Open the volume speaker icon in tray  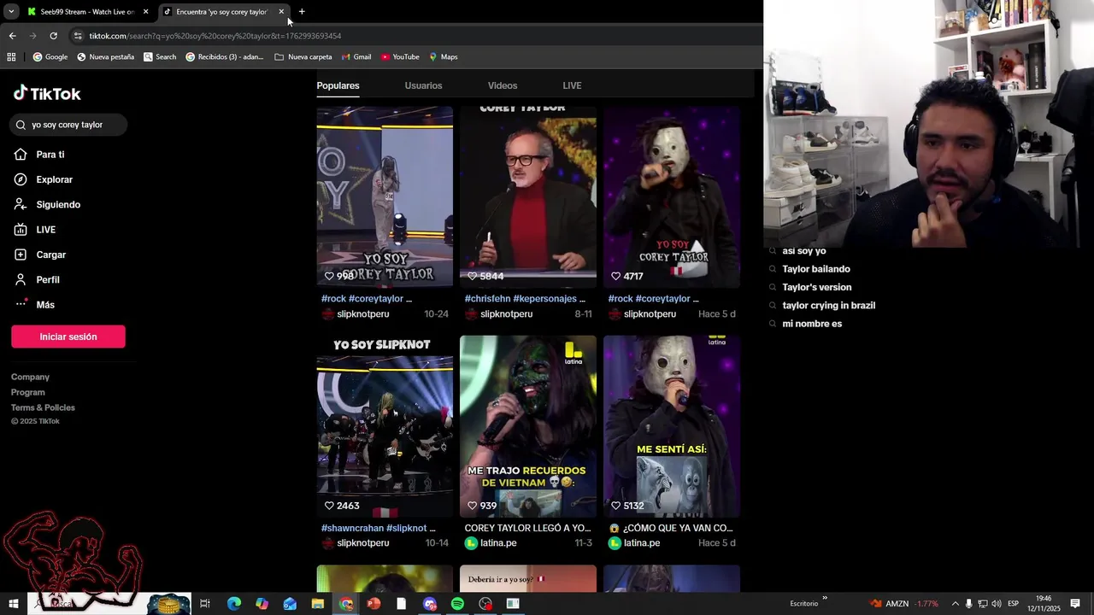point(997,604)
